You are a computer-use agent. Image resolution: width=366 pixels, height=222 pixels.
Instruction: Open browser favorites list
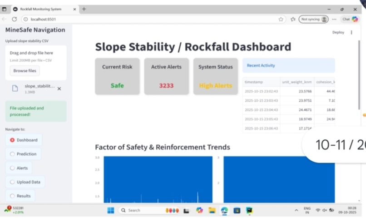(293, 19)
